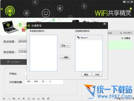This screenshot has width=134, height=101.
Task: Click the Weibo share icon in bottom toolbar
Action: point(4,98)
